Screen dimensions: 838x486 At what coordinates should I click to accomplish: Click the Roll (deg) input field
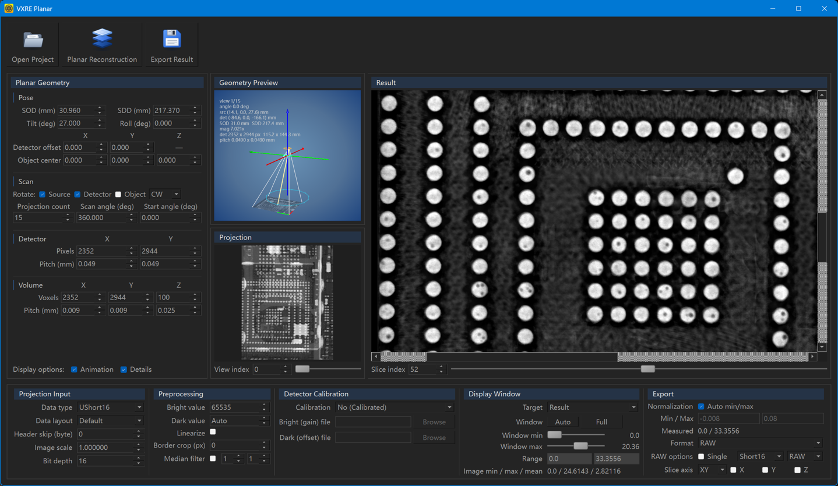[176, 124]
